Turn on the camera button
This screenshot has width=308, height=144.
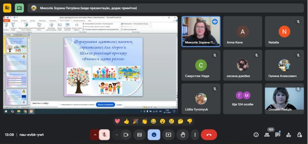[x=126, y=135]
